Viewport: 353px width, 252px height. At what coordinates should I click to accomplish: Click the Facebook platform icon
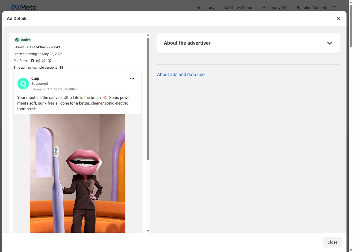click(32, 61)
